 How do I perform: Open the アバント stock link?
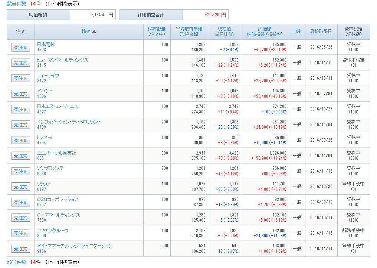(44, 91)
